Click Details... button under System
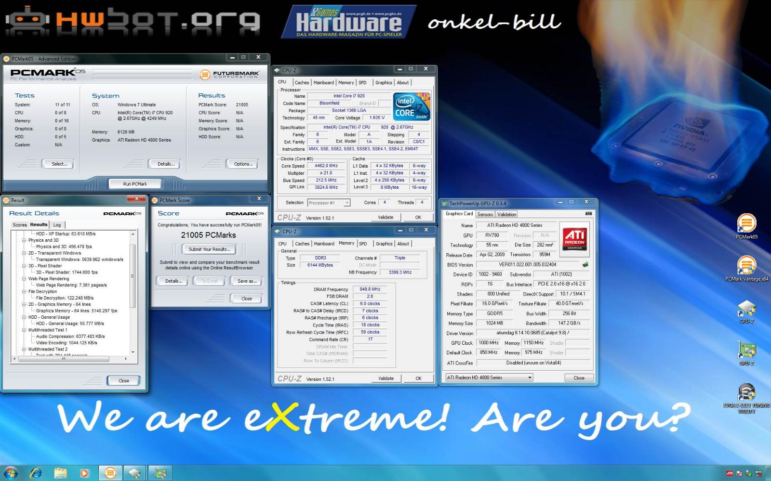This screenshot has height=481, width=771. point(166,164)
